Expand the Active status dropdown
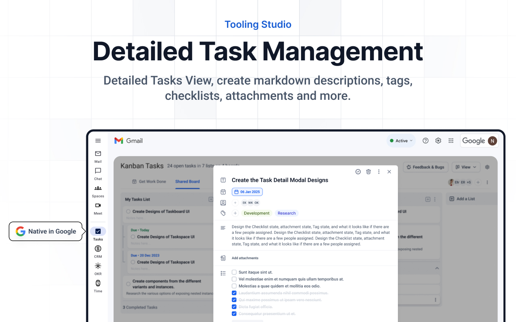Screen dimensions: 516x322 [401, 140]
